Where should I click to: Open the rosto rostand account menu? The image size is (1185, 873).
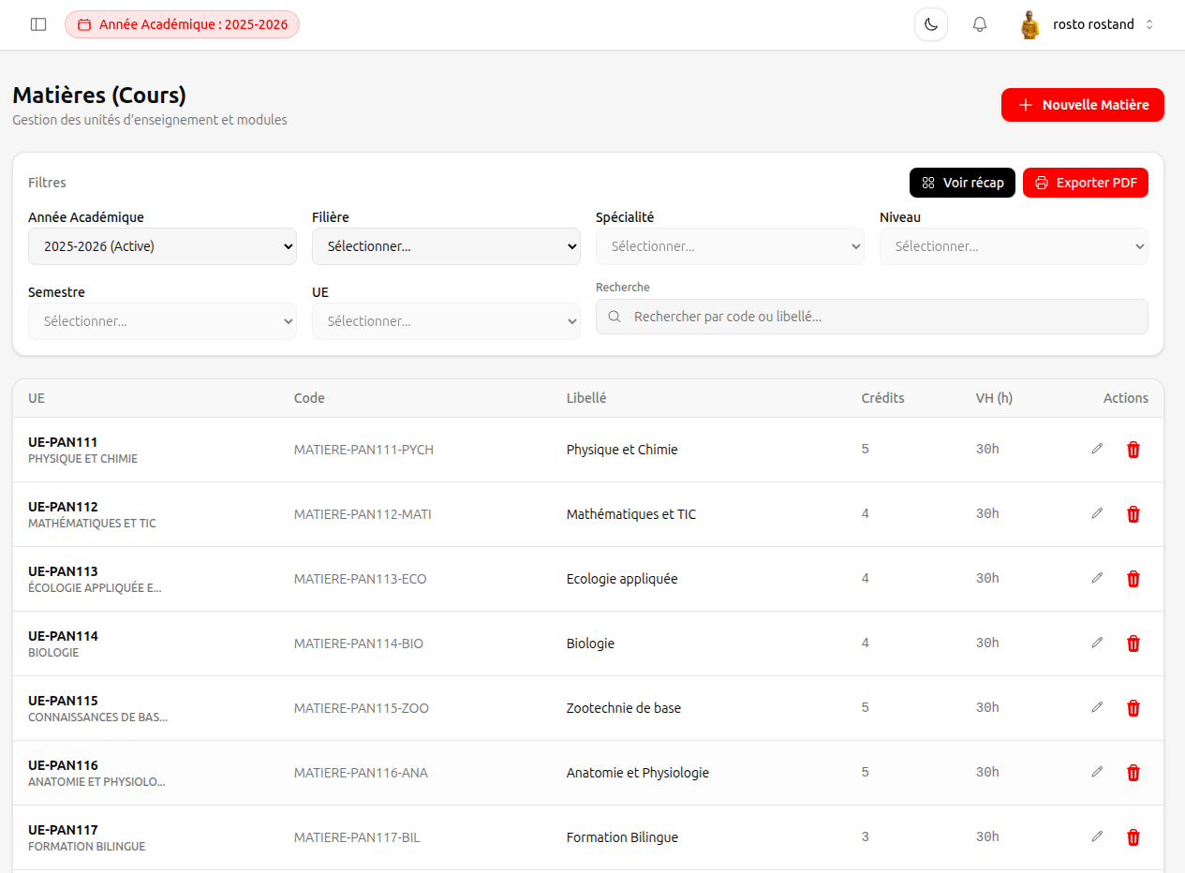(x=1087, y=24)
